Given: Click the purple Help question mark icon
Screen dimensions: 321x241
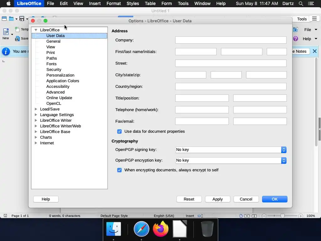Looking at the screenshot, I should click(296, 39).
